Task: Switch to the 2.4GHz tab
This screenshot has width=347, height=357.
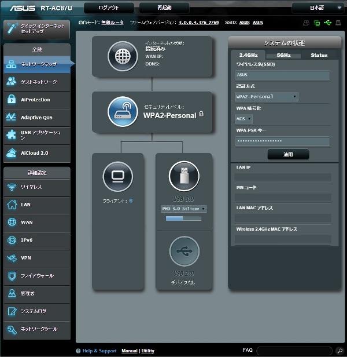Action: pos(248,55)
